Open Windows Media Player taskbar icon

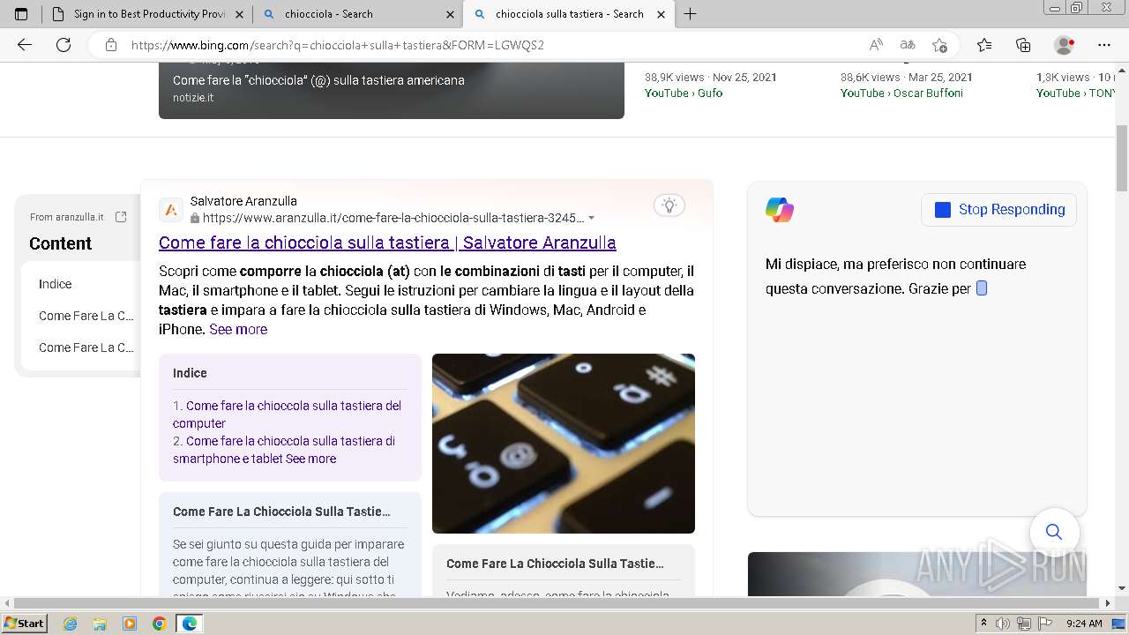pos(130,624)
